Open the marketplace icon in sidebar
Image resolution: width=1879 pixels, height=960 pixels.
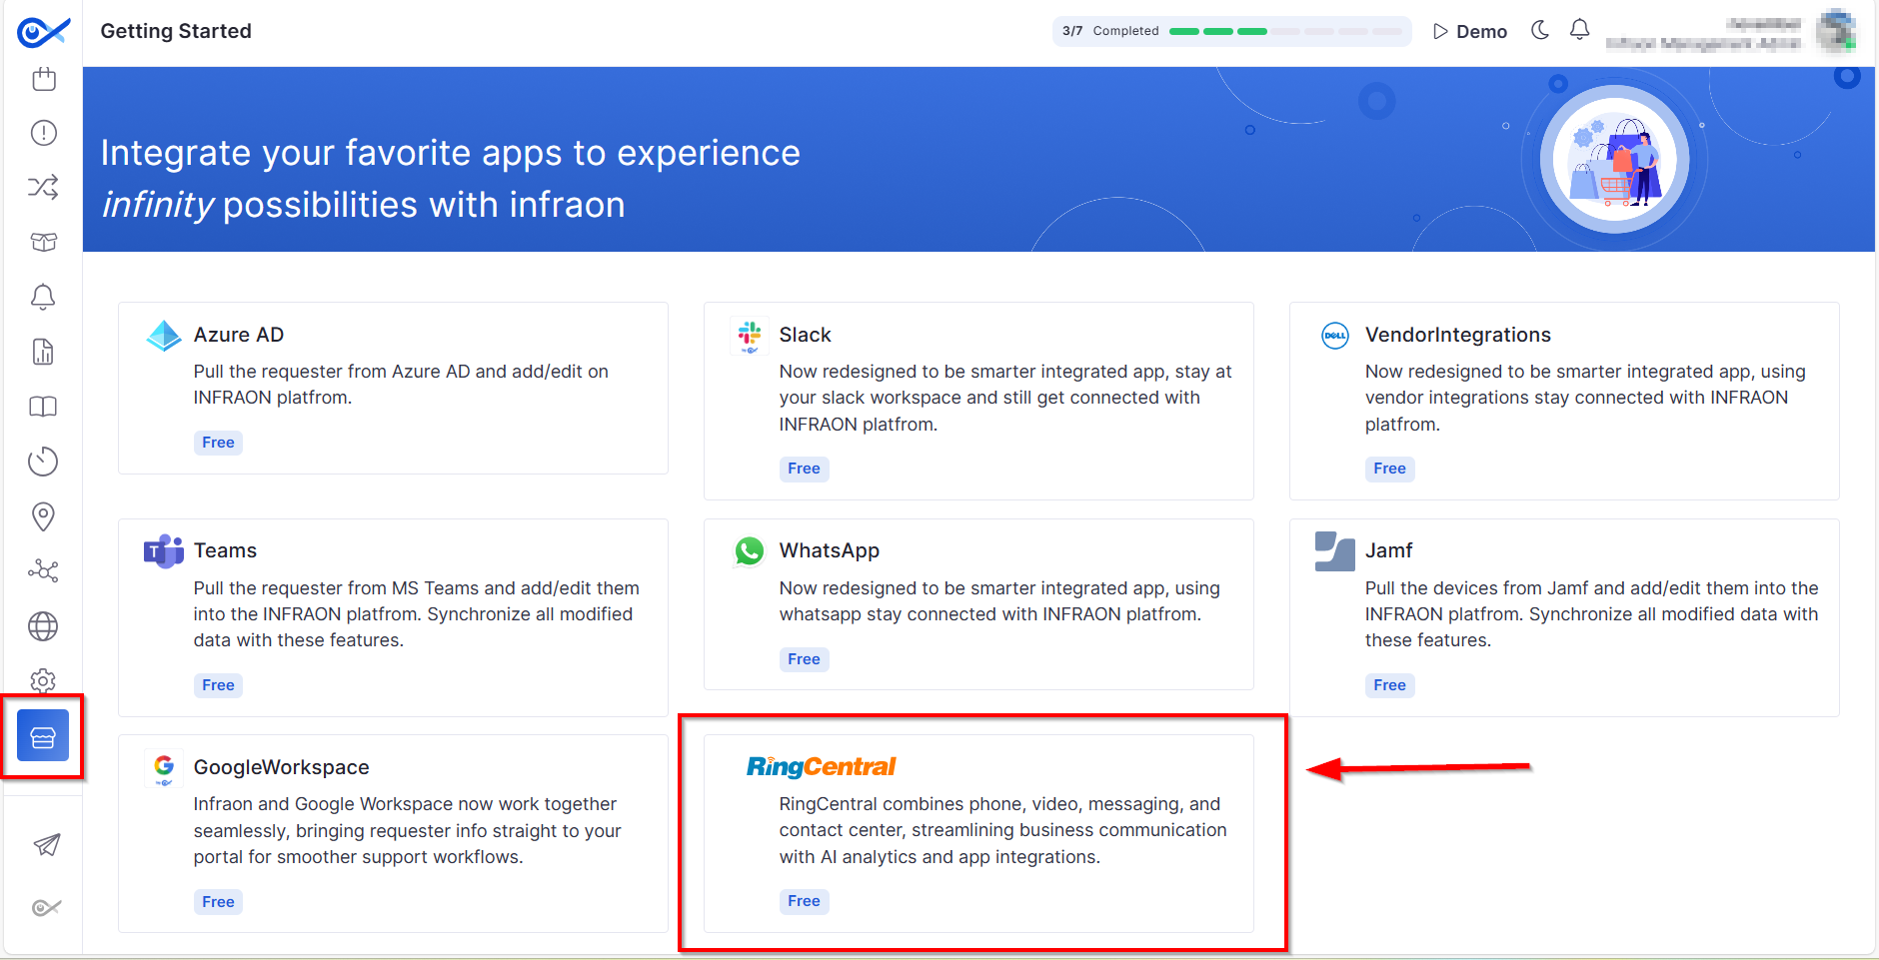pyautogui.click(x=43, y=736)
